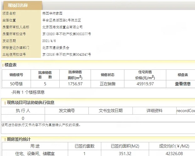Click the 发文编号 column header

pos(67,111)
